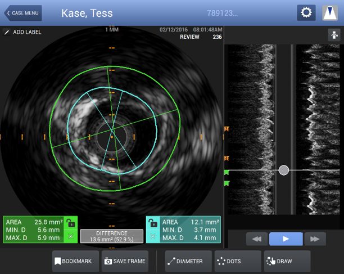Select the Dots measurement tool
The width and height of the screenshot is (344, 274).
238,261
